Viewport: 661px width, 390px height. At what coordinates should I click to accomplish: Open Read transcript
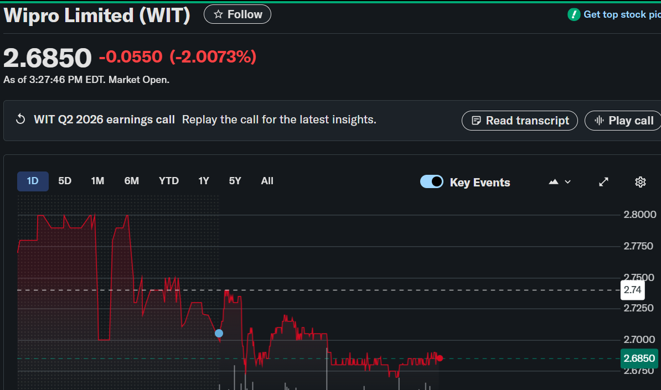[x=519, y=121]
